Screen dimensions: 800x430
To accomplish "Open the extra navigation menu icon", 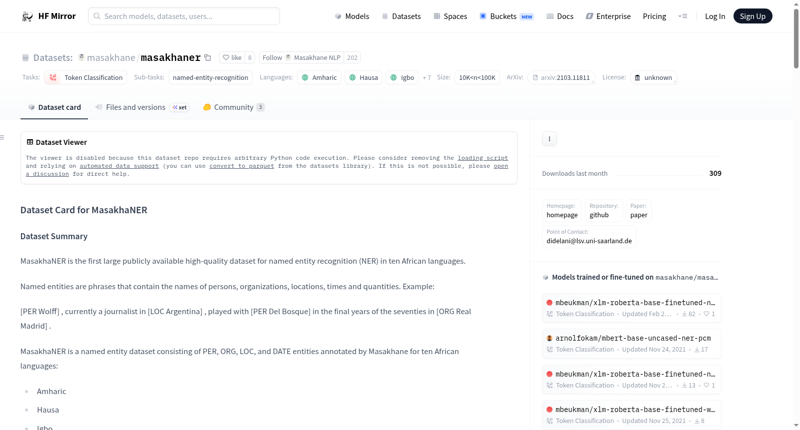I will coord(682,16).
